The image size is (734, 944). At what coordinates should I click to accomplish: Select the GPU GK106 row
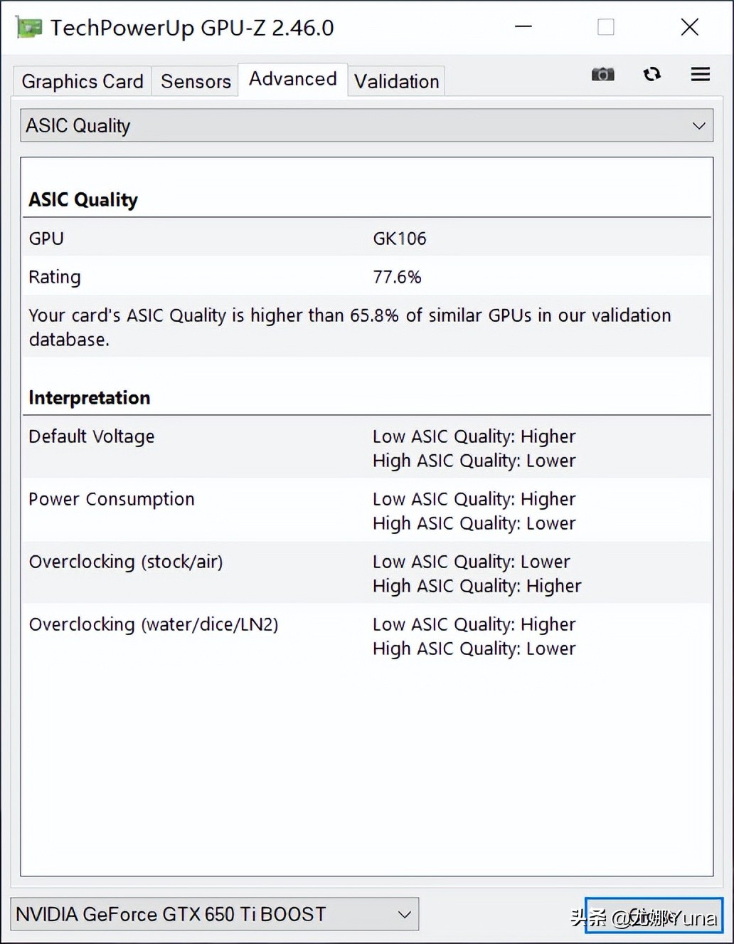pos(366,238)
